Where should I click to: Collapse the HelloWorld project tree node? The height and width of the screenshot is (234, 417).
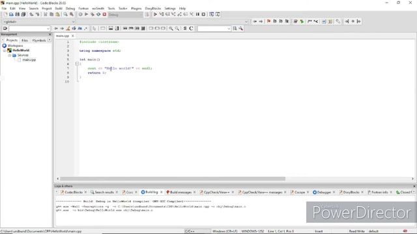pyautogui.click(x=5, y=51)
